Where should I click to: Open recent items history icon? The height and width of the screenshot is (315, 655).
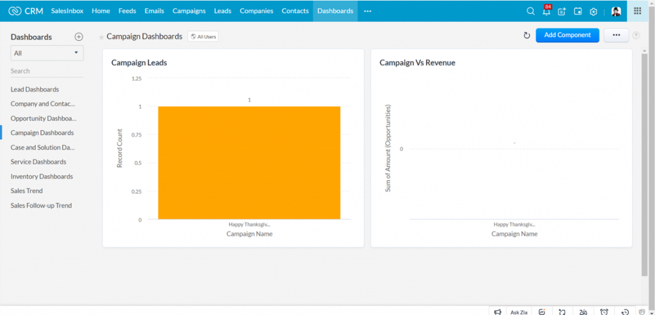(x=625, y=311)
